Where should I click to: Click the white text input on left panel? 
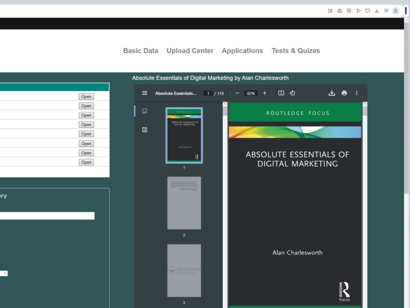[x=47, y=216]
